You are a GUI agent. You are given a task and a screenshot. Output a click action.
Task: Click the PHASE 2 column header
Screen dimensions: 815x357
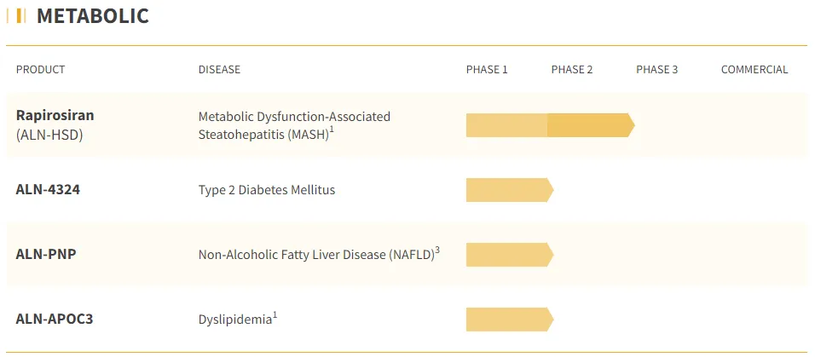pos(572,70)
